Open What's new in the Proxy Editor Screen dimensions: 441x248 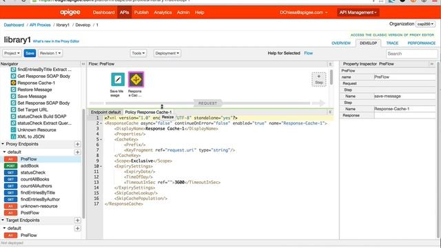coord(56,41)
